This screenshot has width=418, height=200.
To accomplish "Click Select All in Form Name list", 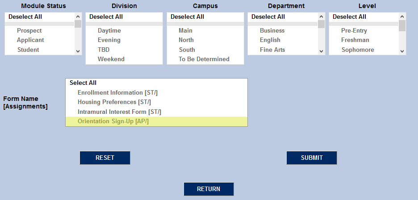I will [83, 83].
